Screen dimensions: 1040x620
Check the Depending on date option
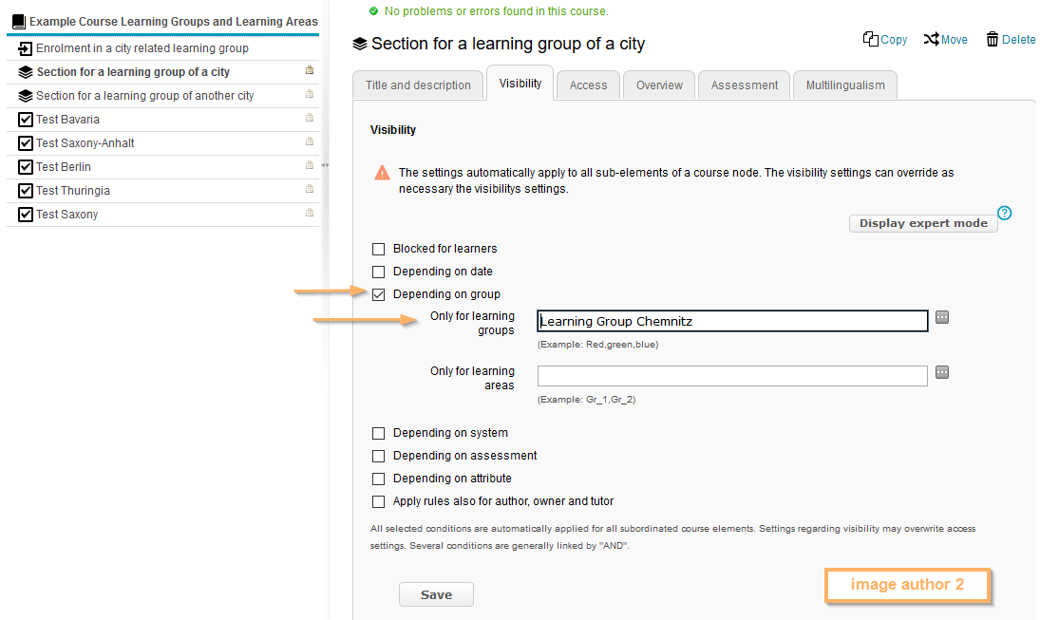pos(378,272)
